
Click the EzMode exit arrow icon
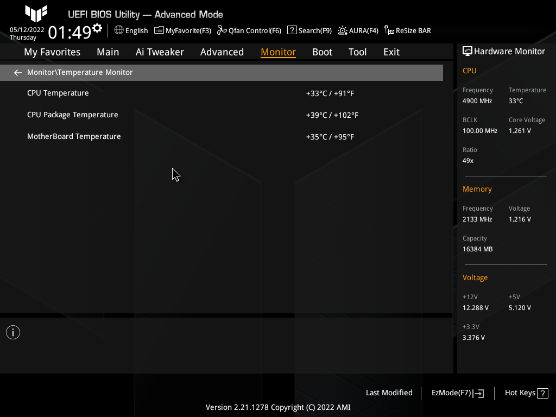pyautogui.click(x=478, y=393)
